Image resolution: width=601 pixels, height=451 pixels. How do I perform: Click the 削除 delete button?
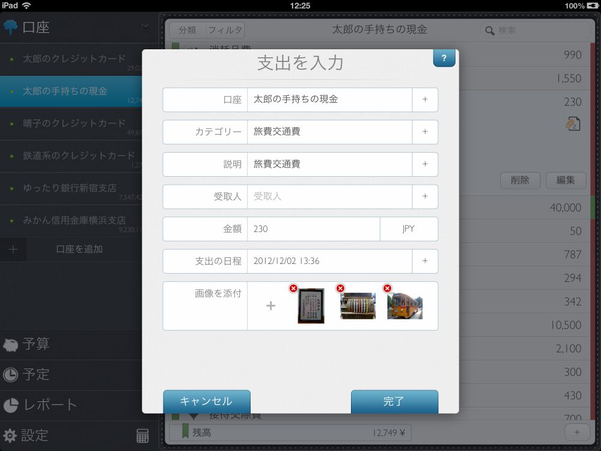click(x=520, y=180)
